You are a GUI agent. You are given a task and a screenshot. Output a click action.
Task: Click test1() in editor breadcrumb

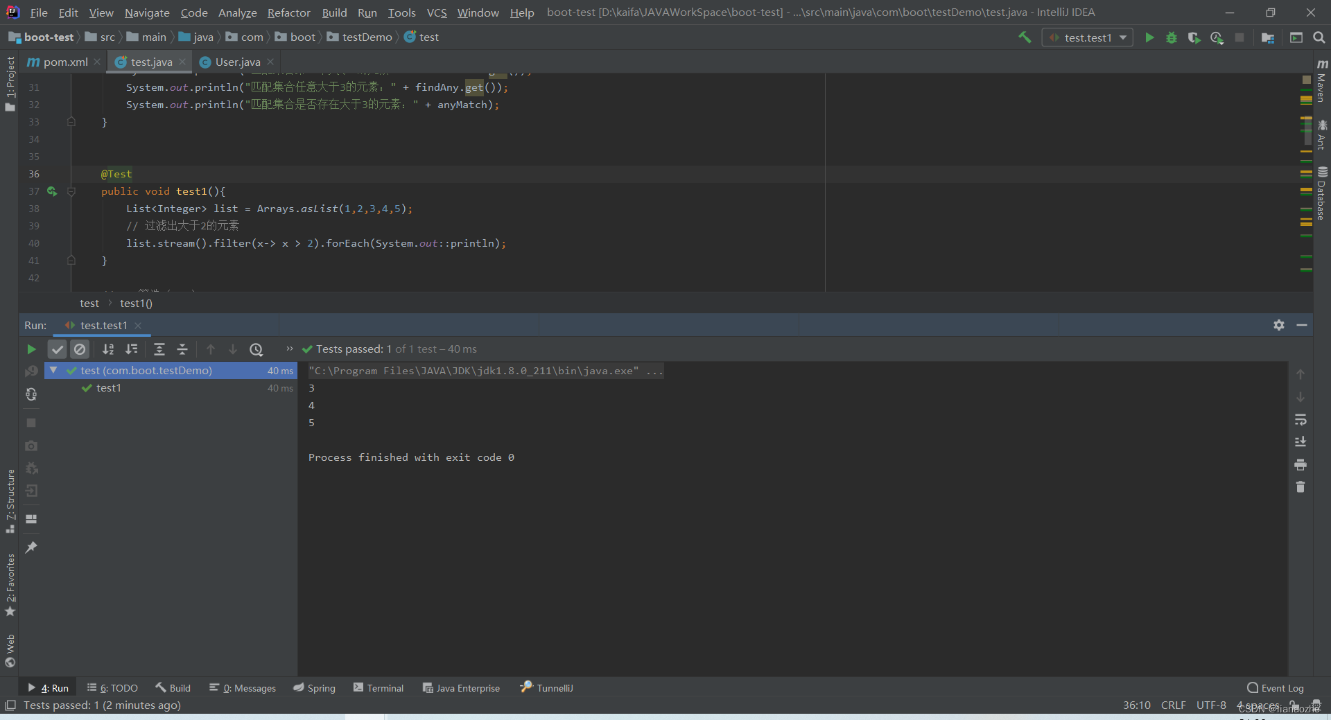tap(136, 304)
